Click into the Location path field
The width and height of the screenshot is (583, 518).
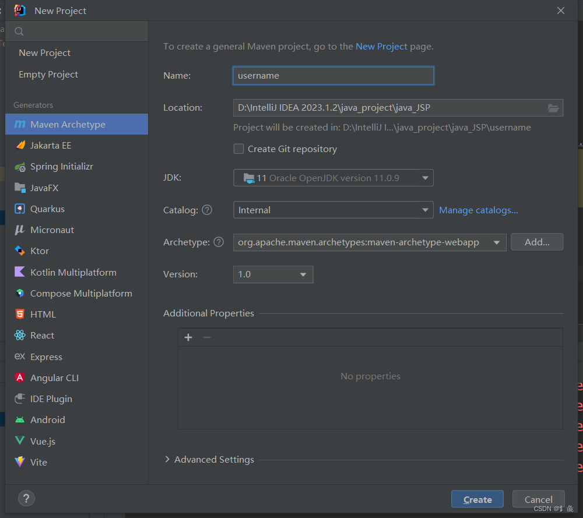(x=389, y=108)
